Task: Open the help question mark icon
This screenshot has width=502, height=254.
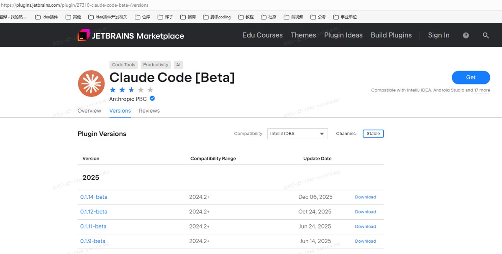Action: click(466, 36)
